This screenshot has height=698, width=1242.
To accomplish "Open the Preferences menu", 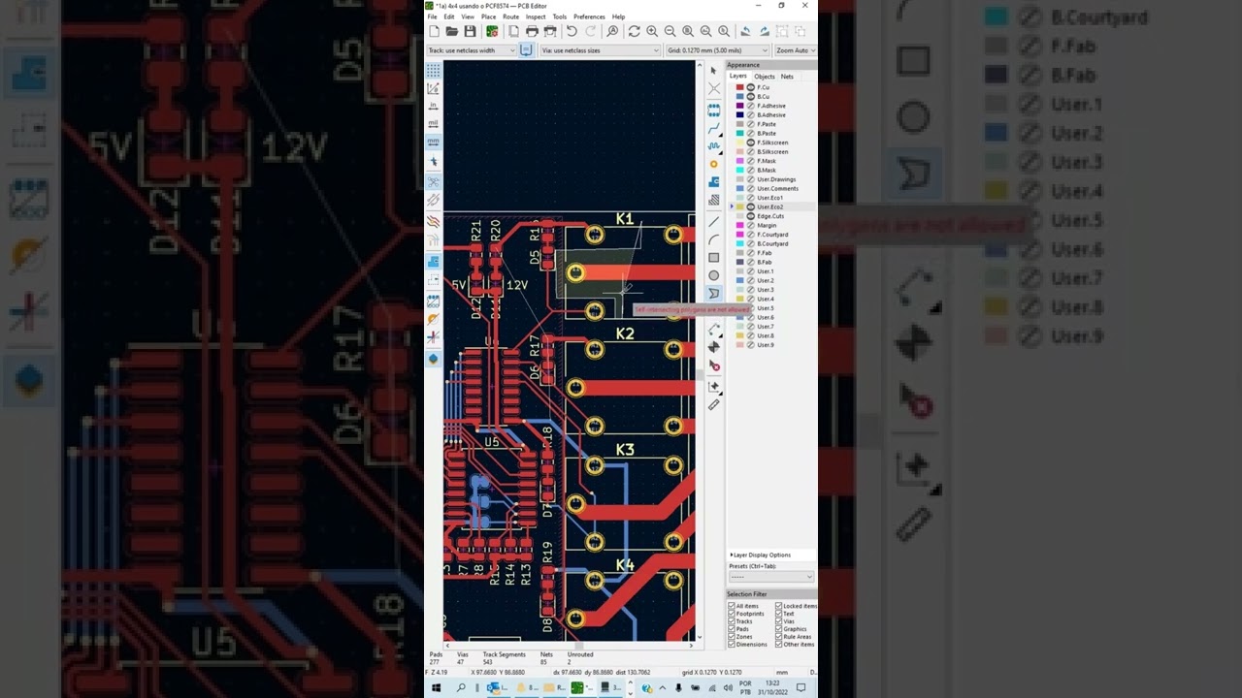I will 589,16.
